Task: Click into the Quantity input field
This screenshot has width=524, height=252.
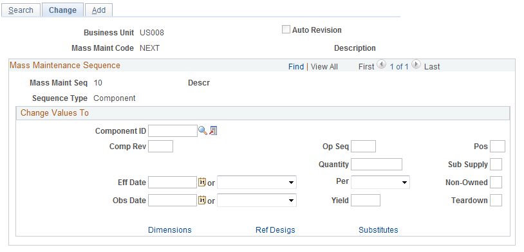Action: 377,165
